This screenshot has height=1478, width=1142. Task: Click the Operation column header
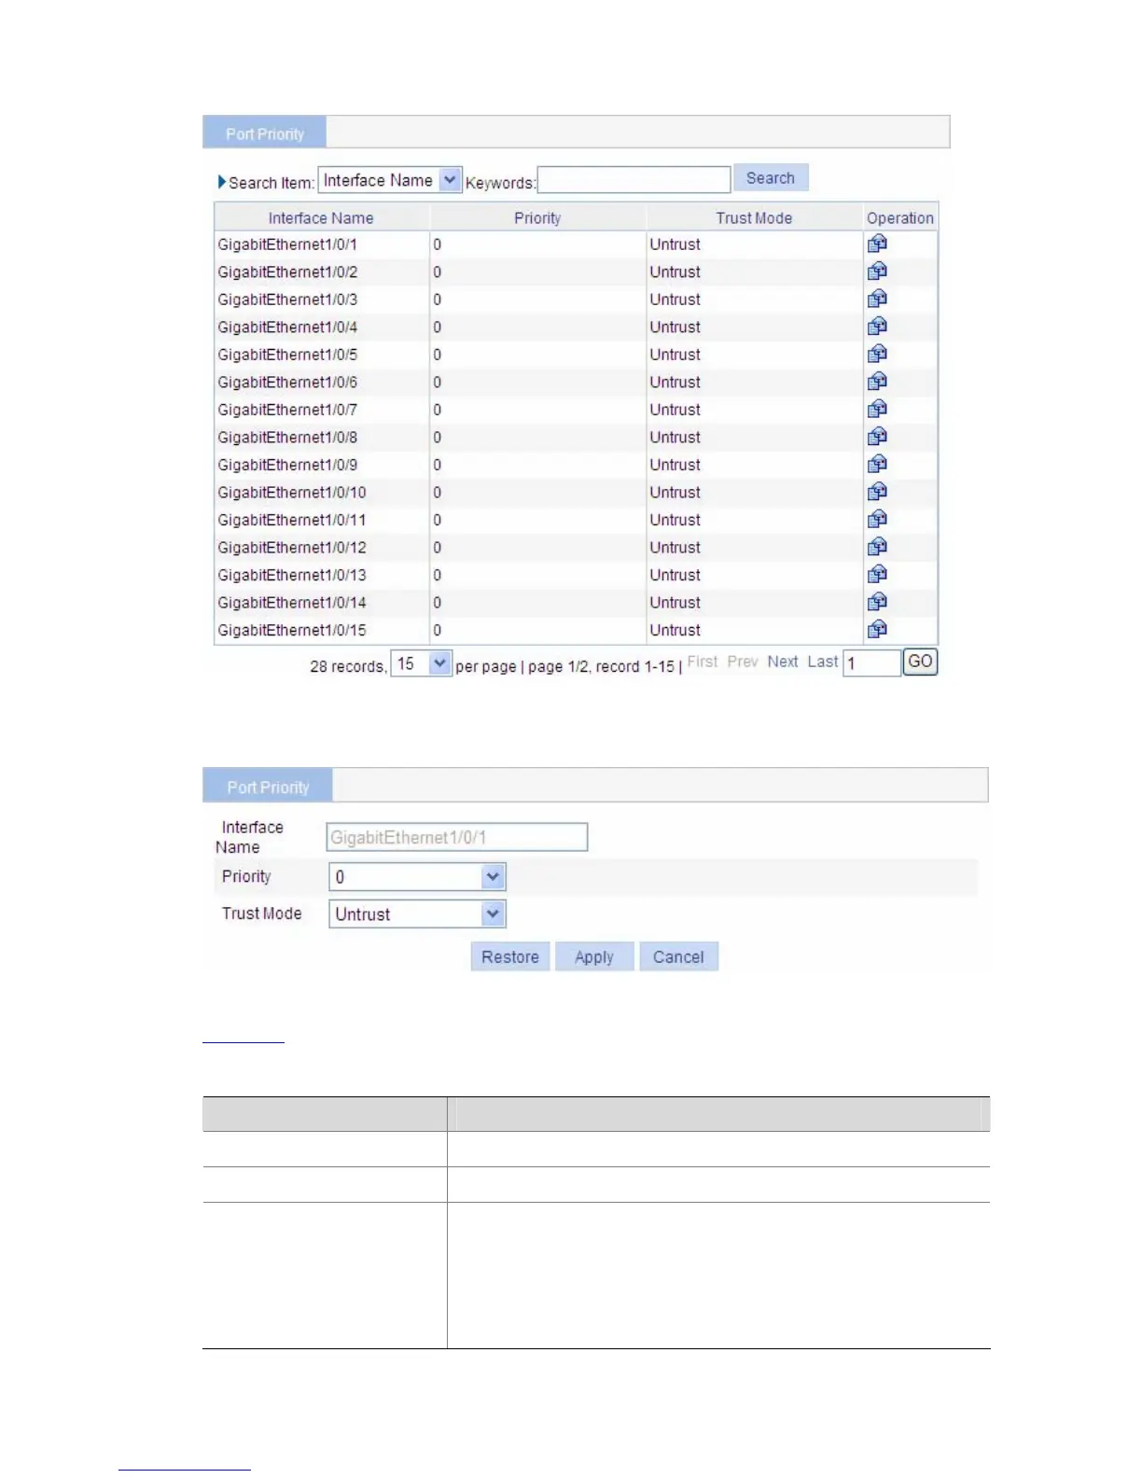(900, 217)
